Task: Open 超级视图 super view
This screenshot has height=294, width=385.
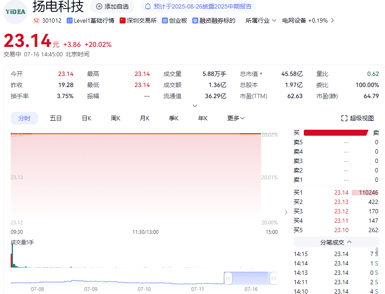Action: click(358, 118)
